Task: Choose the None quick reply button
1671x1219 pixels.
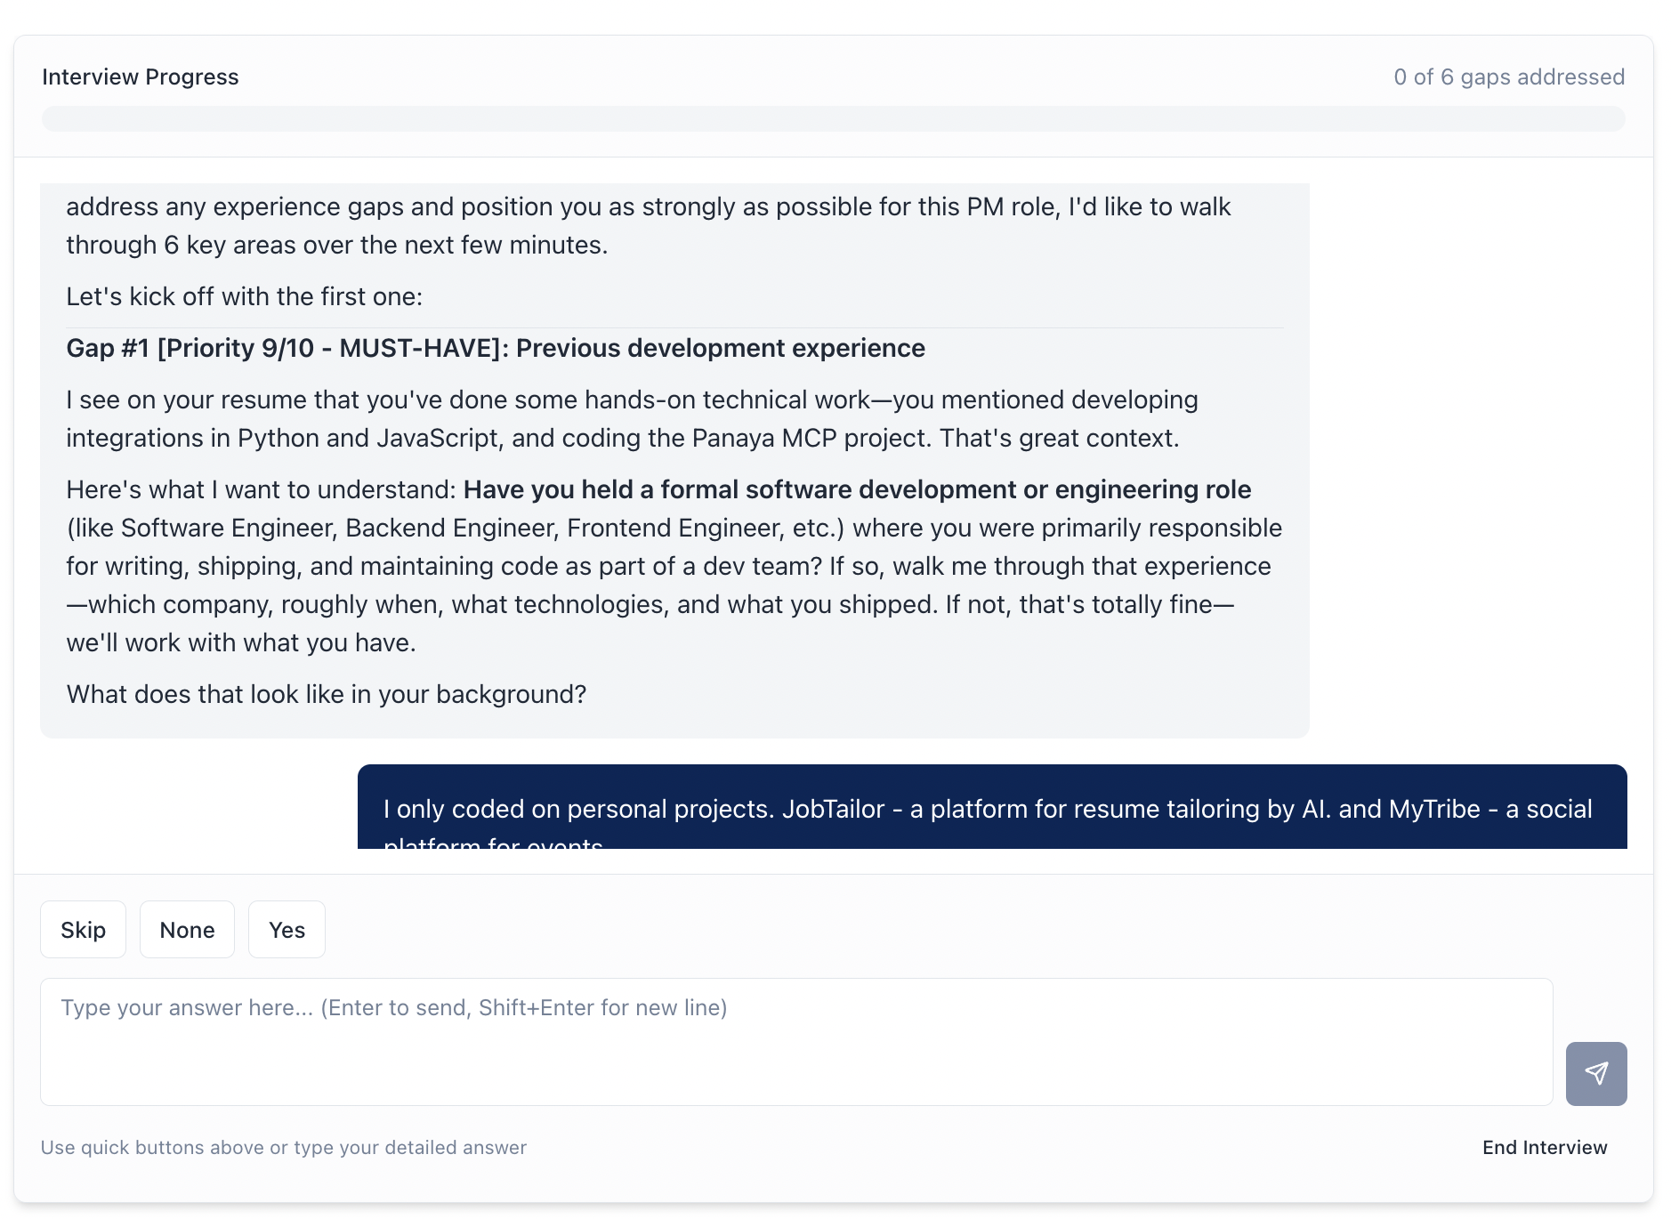Action: (x=187, y=930)
